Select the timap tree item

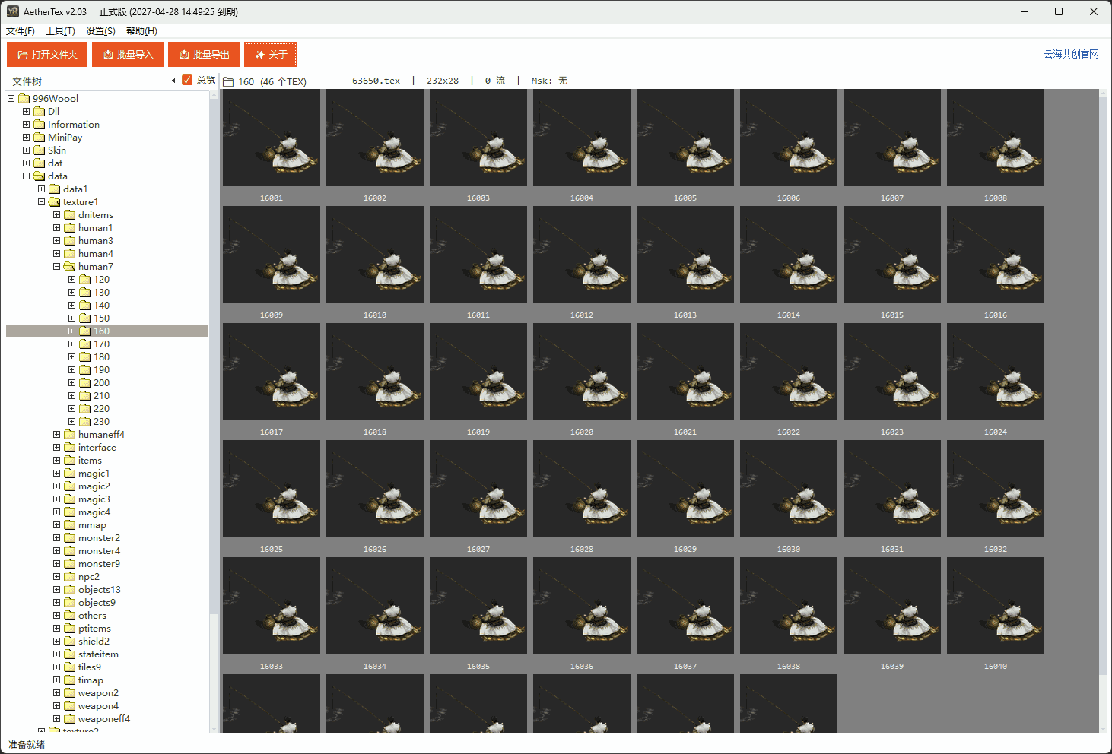91,680
